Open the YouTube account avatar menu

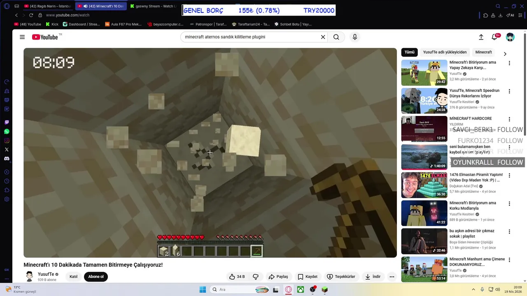[x=510, y=37]
